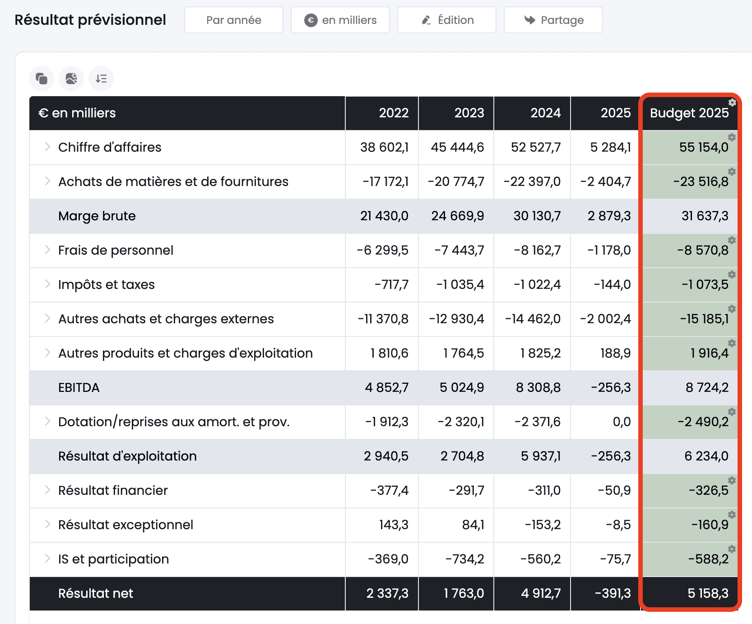Open gear on Impôts et taxes budget cell
The width and height of the screenshot is (752, 624).
tap(732, 275)
